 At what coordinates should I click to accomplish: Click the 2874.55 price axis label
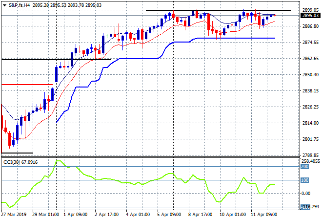coord(310,43)
